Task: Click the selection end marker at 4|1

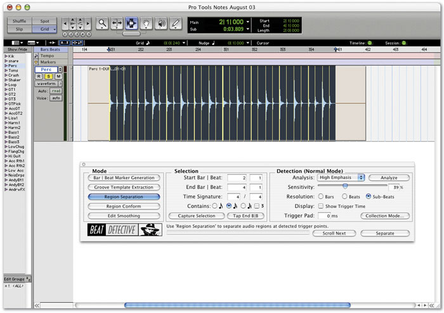Action: click(336, 49)
